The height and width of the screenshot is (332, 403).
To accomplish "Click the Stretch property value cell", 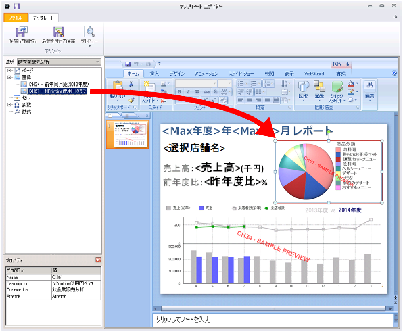I will [x=76, y=296].
